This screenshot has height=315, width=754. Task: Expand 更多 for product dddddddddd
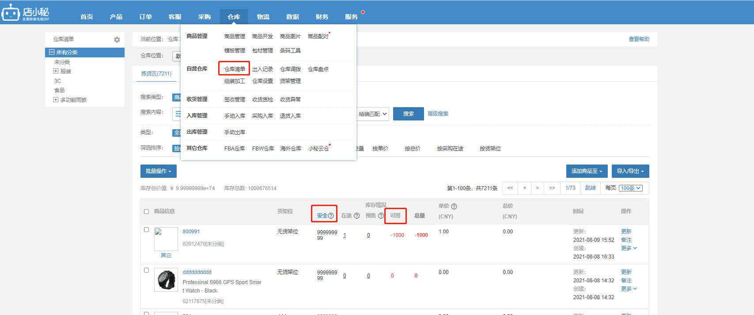629,289
